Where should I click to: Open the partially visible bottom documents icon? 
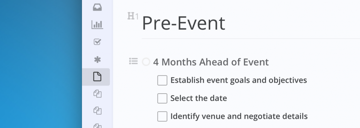click(x=97, y=126)
